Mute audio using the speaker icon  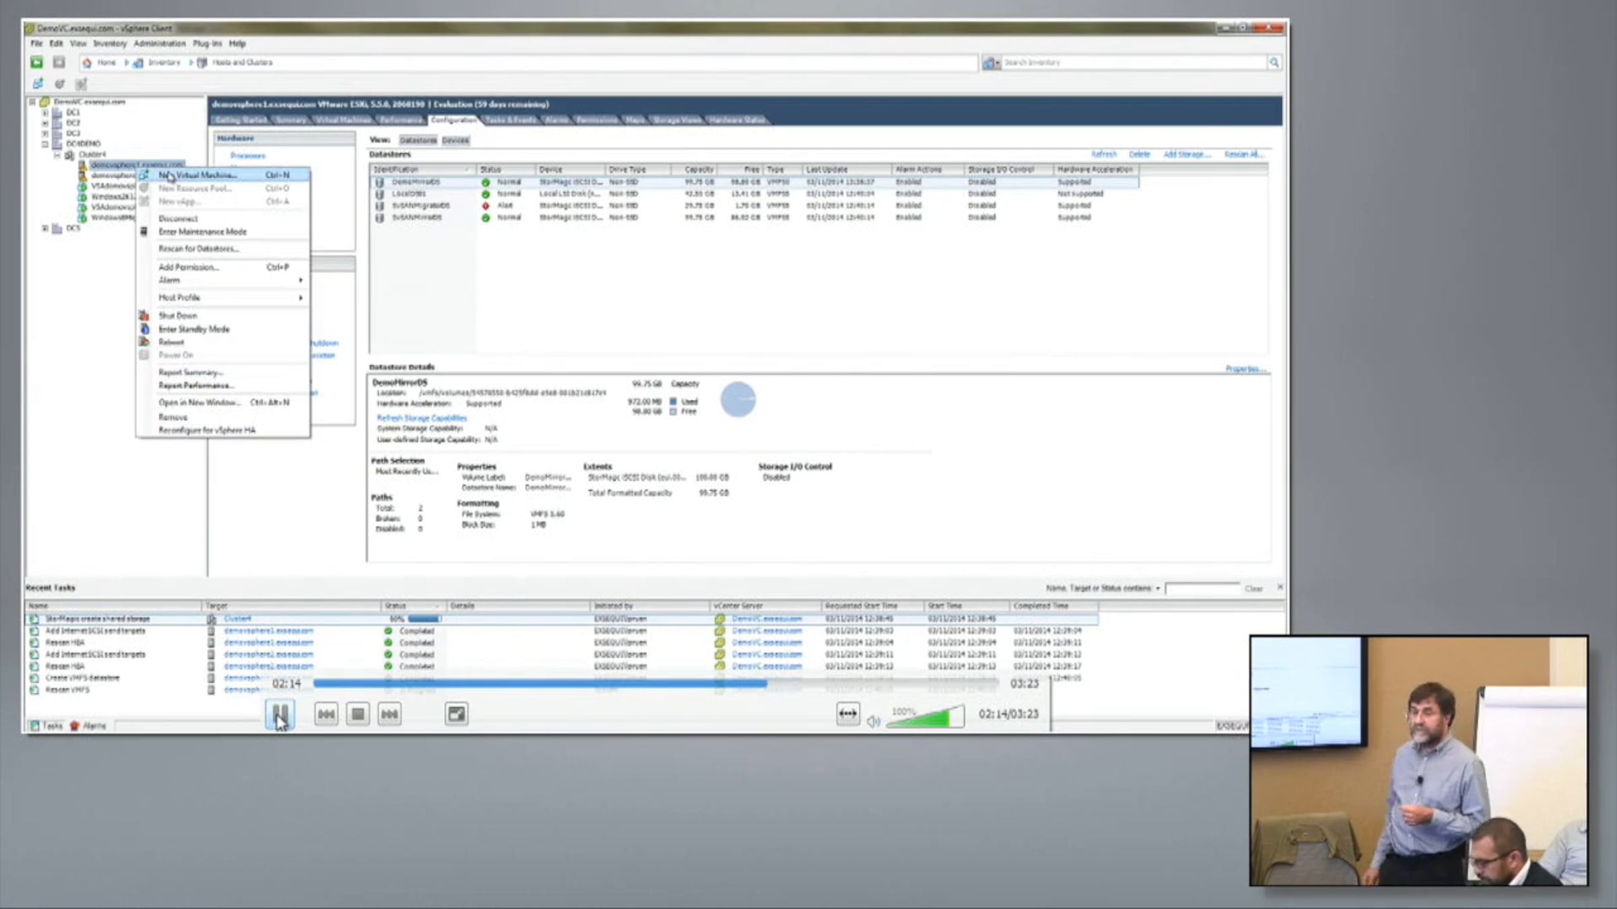873,721
